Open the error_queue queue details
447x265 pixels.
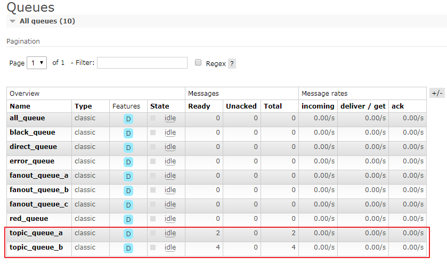pos(32,161)
